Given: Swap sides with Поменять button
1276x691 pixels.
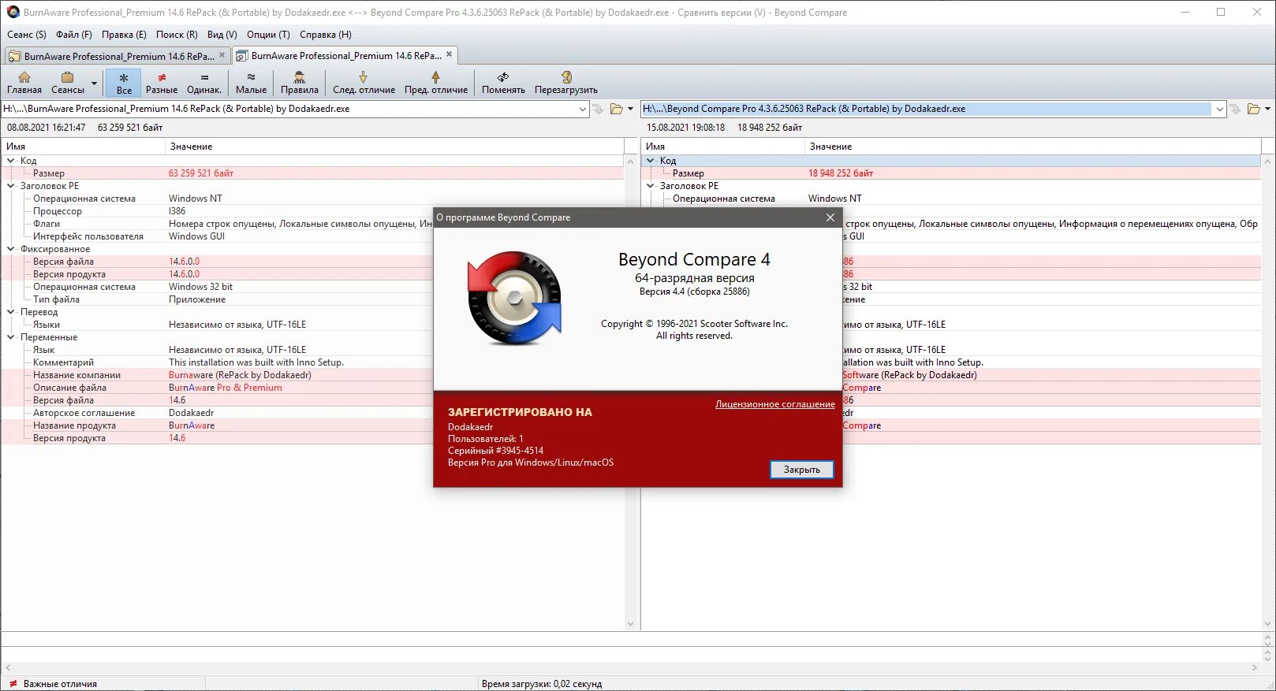Looking at the screenshot, I should 503,83.
